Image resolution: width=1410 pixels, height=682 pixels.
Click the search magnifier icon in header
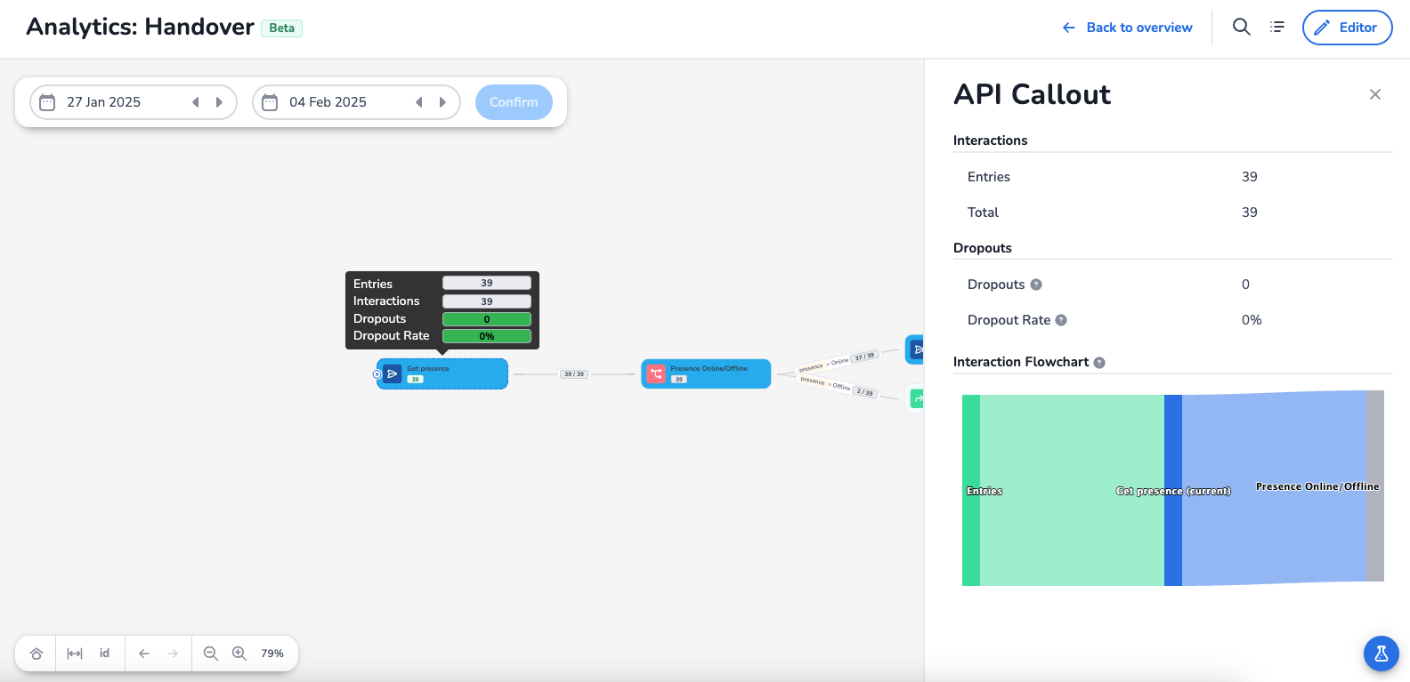coord(1241,27)
